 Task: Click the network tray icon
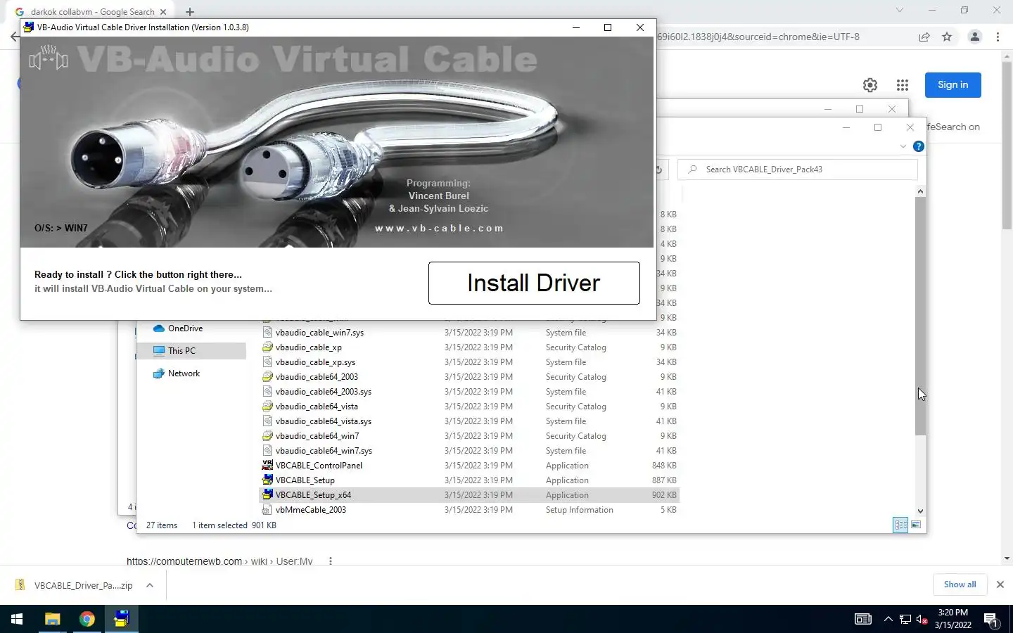[x=905, y=619]
